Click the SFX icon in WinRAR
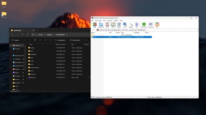Screen dimensions: 206x115 coord(157,25)
